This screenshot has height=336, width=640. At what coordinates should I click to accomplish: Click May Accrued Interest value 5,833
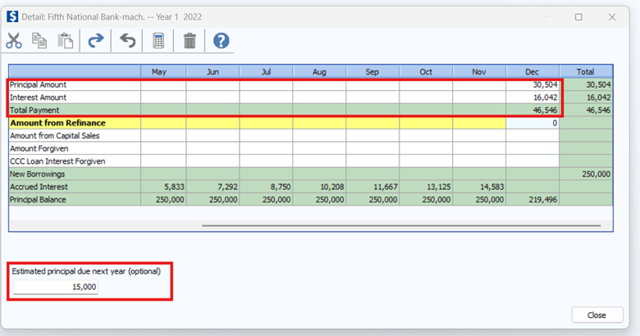click(x=163, y=187)
